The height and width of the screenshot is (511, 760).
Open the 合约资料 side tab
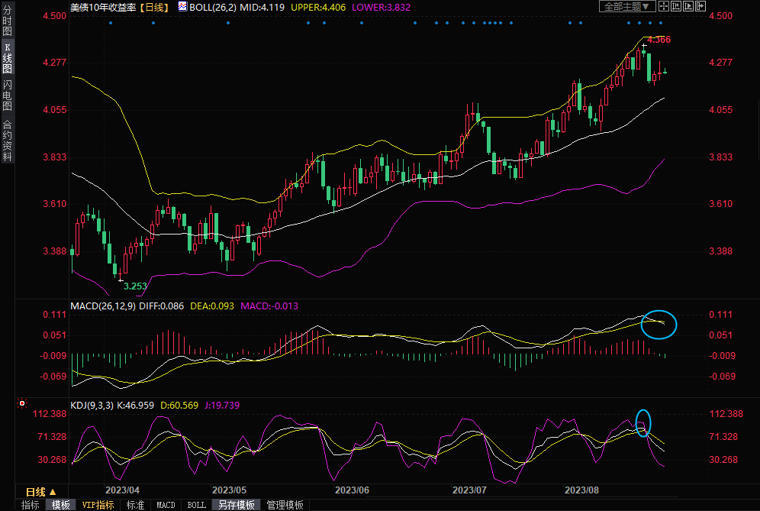[x=7, y=141]
